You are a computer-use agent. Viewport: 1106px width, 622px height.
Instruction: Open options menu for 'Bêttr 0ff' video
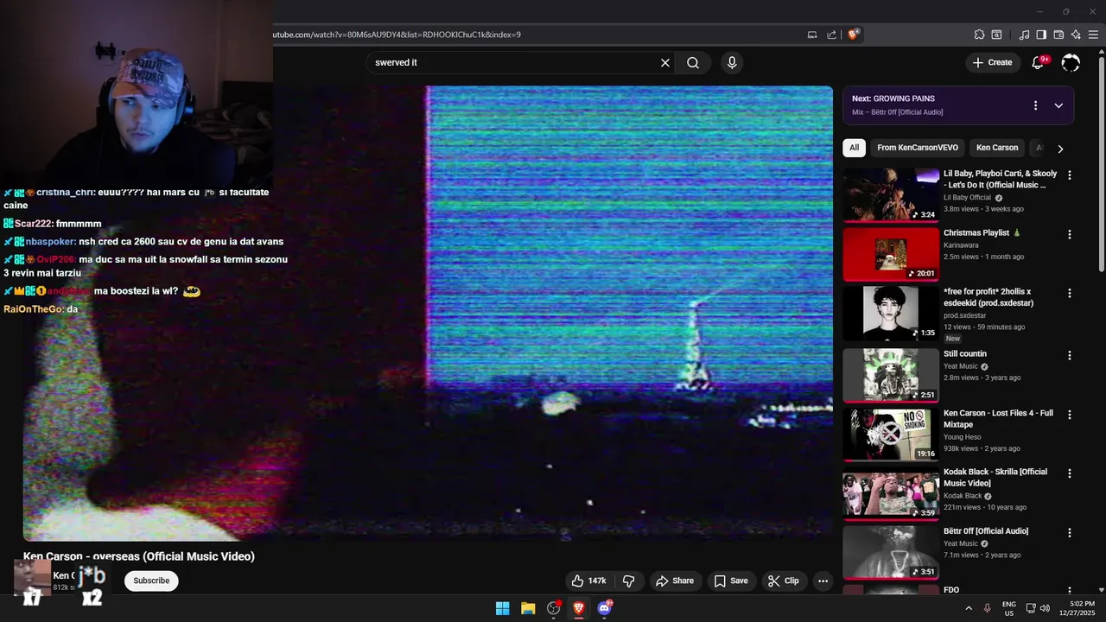coord(1070,532)
